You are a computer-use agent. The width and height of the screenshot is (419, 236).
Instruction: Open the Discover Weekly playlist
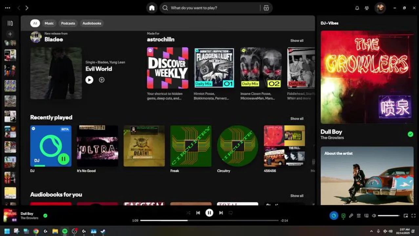click(x=168, y=68)
